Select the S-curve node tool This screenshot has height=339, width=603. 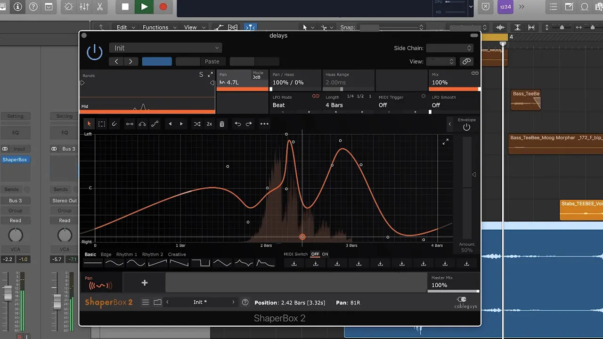155,124
